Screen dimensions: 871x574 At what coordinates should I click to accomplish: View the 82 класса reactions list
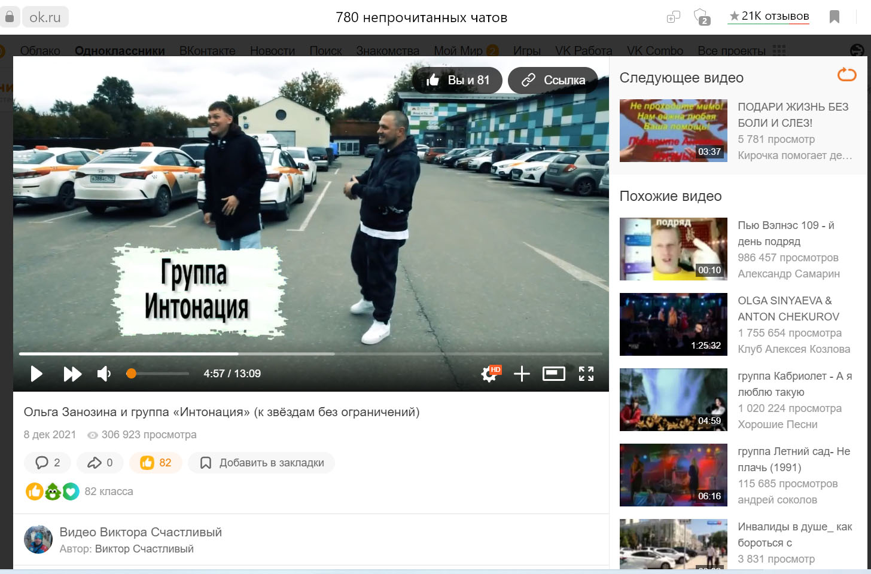click(x=109, y=491)
